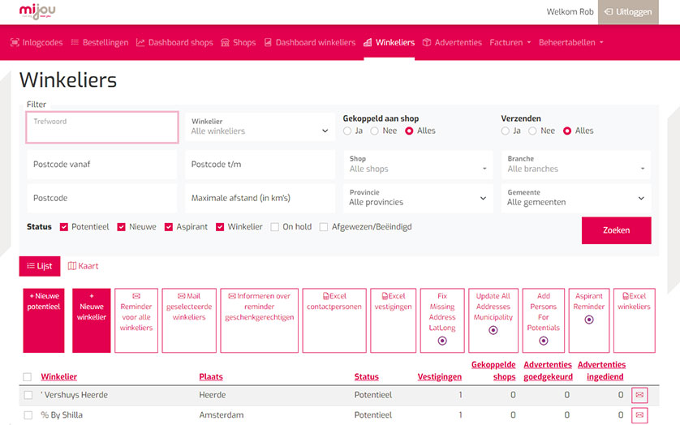Select Ja under Gekoppeld aan shop

click(x=347, y=131)
